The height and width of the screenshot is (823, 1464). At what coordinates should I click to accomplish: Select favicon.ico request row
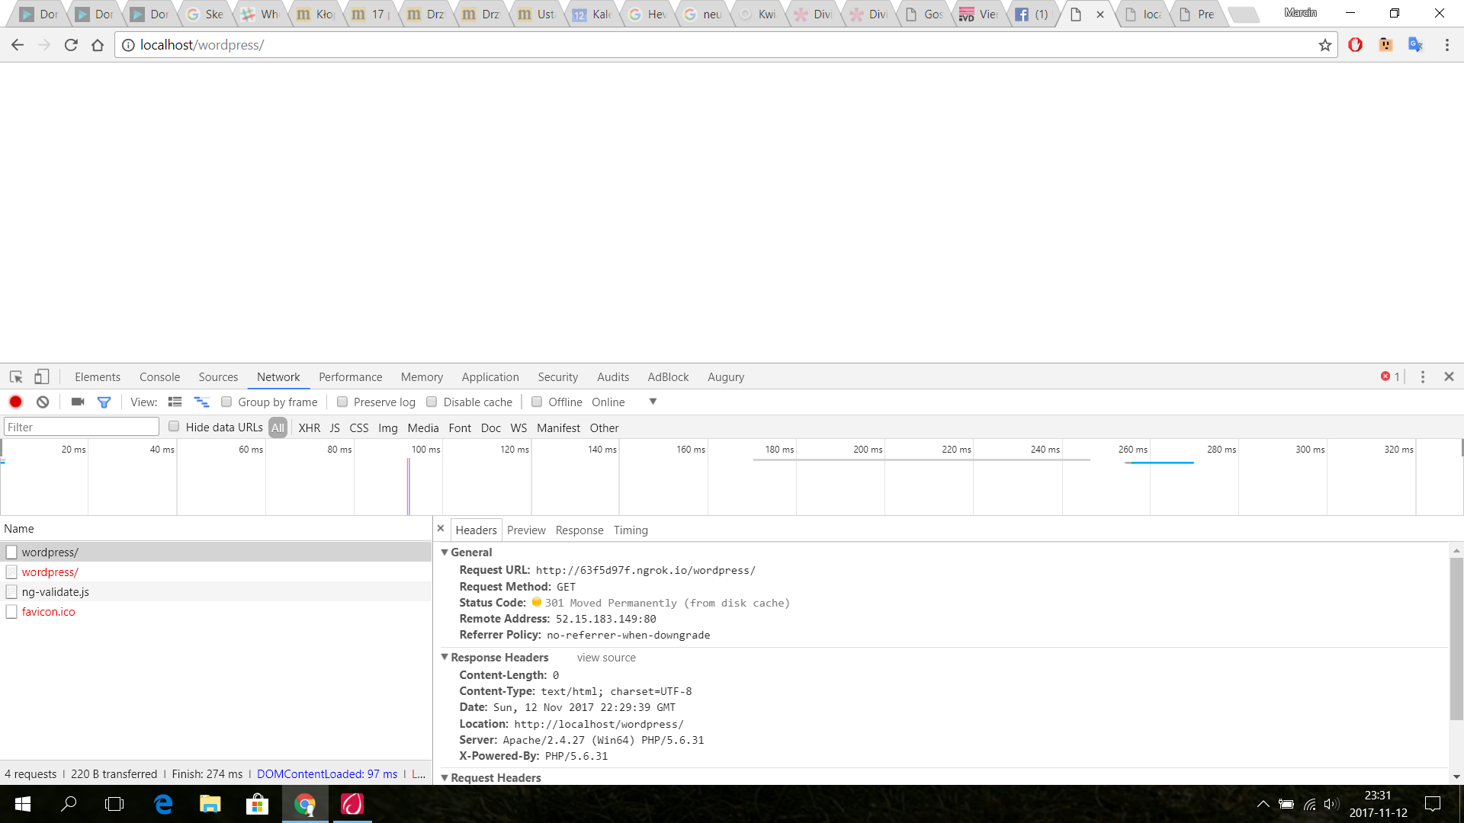216,611
